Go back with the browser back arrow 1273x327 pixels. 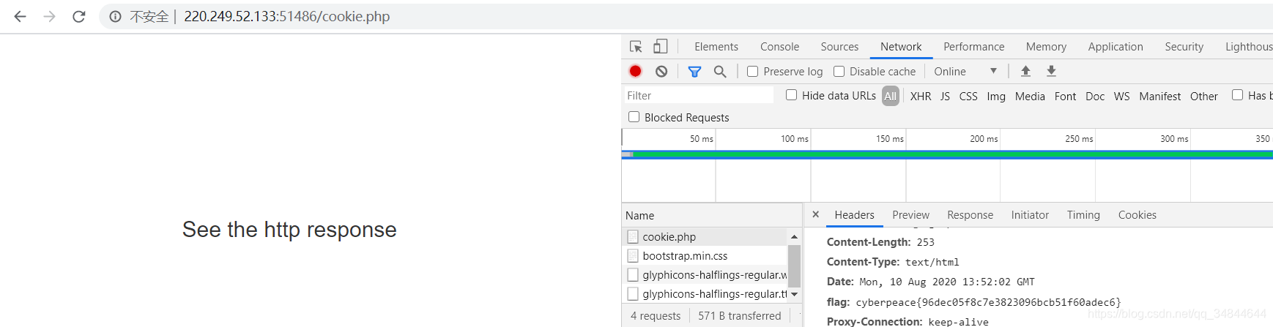[x=20, y=16]
